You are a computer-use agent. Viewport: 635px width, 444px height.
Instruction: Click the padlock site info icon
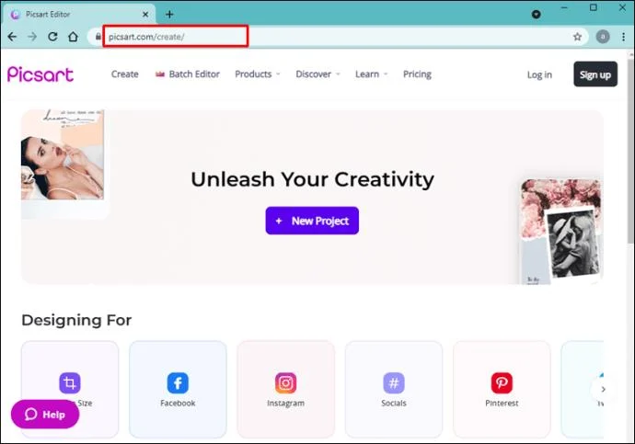[x=98, y=37]
